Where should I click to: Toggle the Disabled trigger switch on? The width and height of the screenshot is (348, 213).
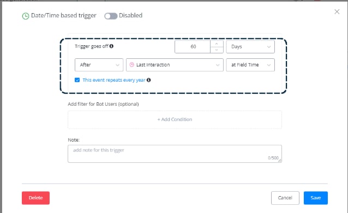[x=111, y=16]
